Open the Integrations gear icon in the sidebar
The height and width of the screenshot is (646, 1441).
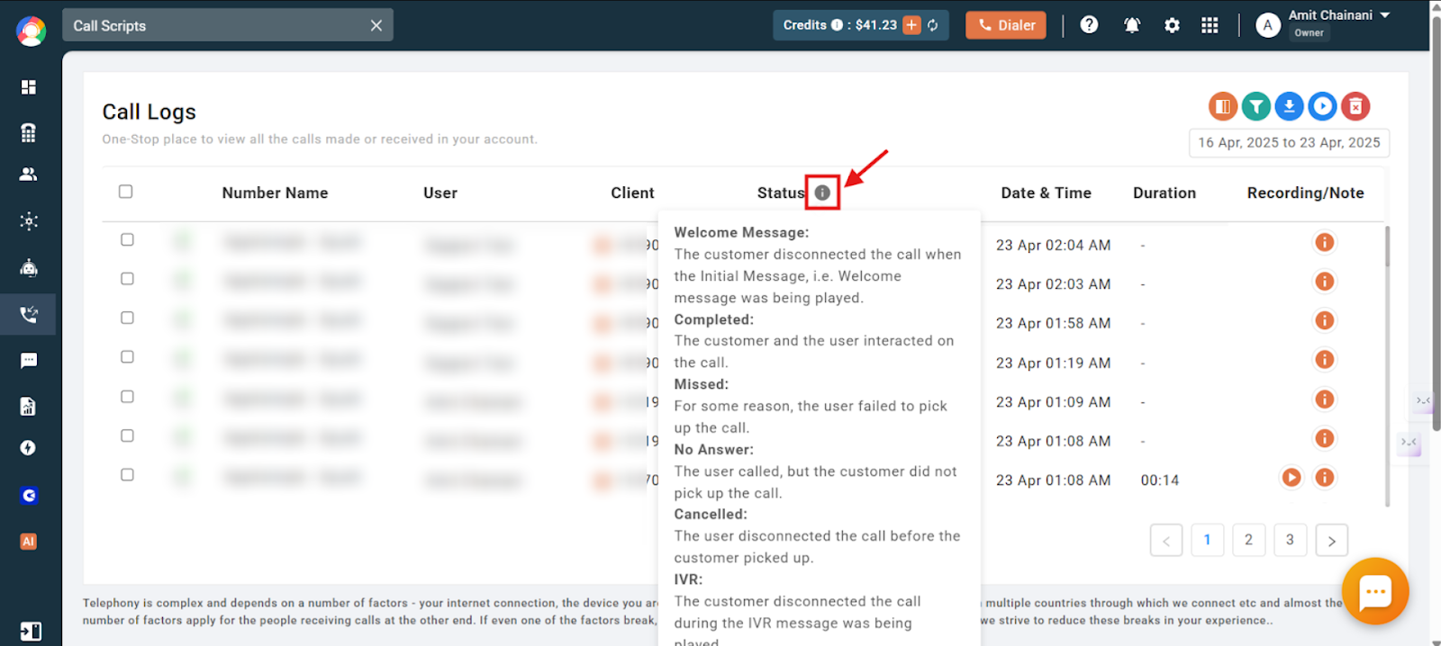[29, 221]
